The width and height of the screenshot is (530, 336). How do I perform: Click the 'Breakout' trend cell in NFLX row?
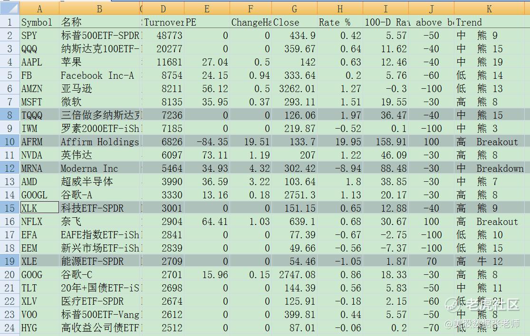[x=489, y=222]
